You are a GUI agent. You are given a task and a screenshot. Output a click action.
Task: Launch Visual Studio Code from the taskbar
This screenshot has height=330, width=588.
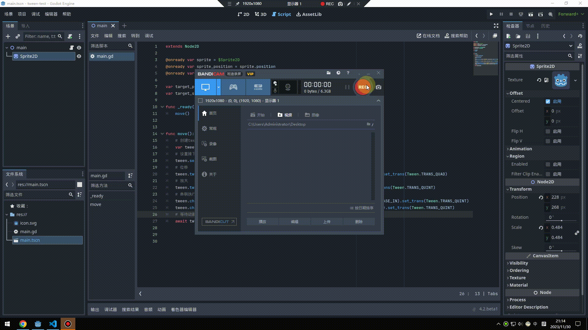click(53, 324)
